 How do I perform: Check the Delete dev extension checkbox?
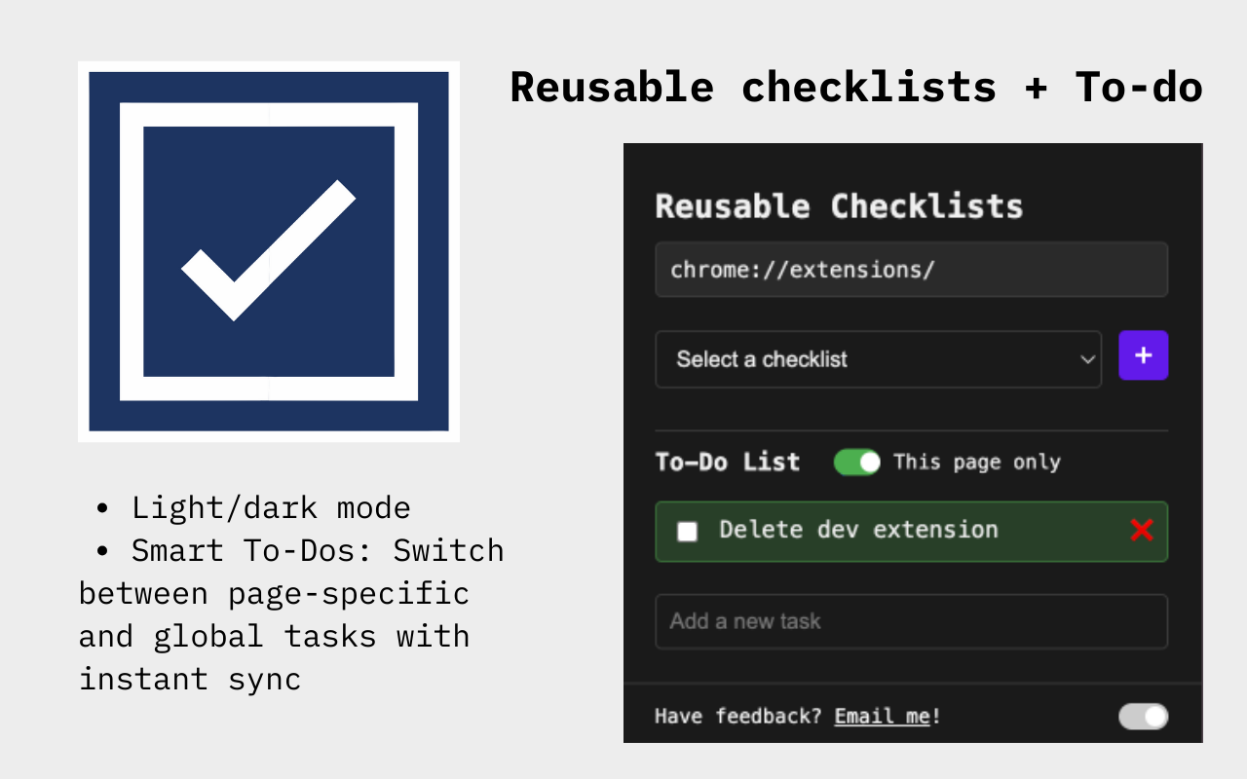pos(688,531)
